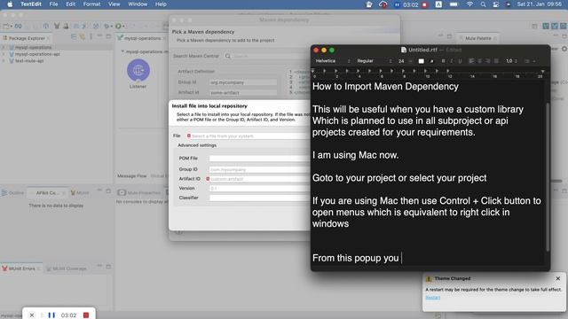Image resolution: width=568 pixels, height=319 pixels.
Task: Open the TextEdit menu
Action: [x=31, y=4]
